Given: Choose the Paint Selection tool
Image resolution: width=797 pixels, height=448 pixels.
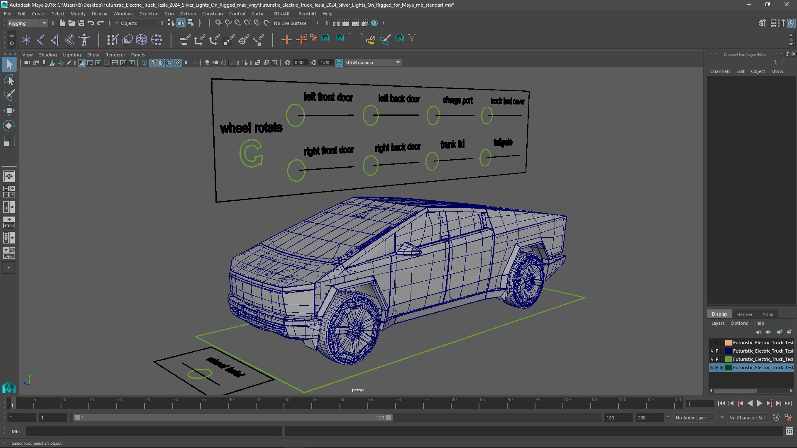Looking at the screenshot, I should (9, 95).
